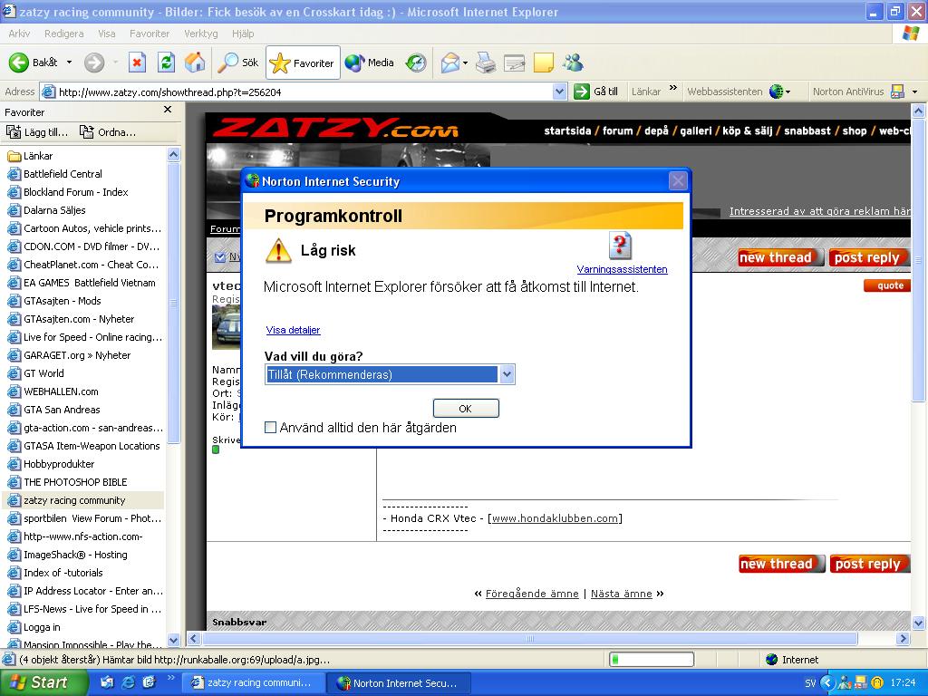The width and height of the screenshot is (928, 696).
Task: Enable Använd alltid den här åtgärden checkbox
Action: [x=270, y=428]
